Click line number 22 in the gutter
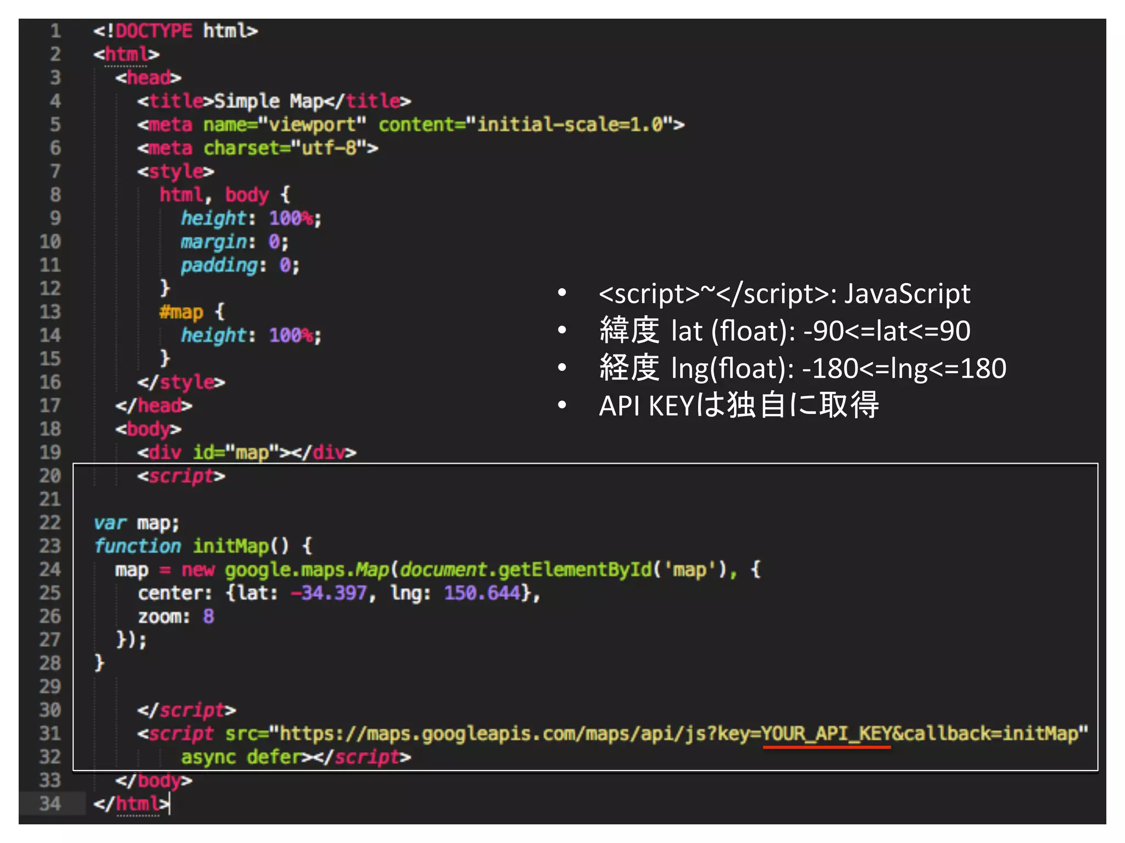The image size is (1125, 843). tap(50, 523)
